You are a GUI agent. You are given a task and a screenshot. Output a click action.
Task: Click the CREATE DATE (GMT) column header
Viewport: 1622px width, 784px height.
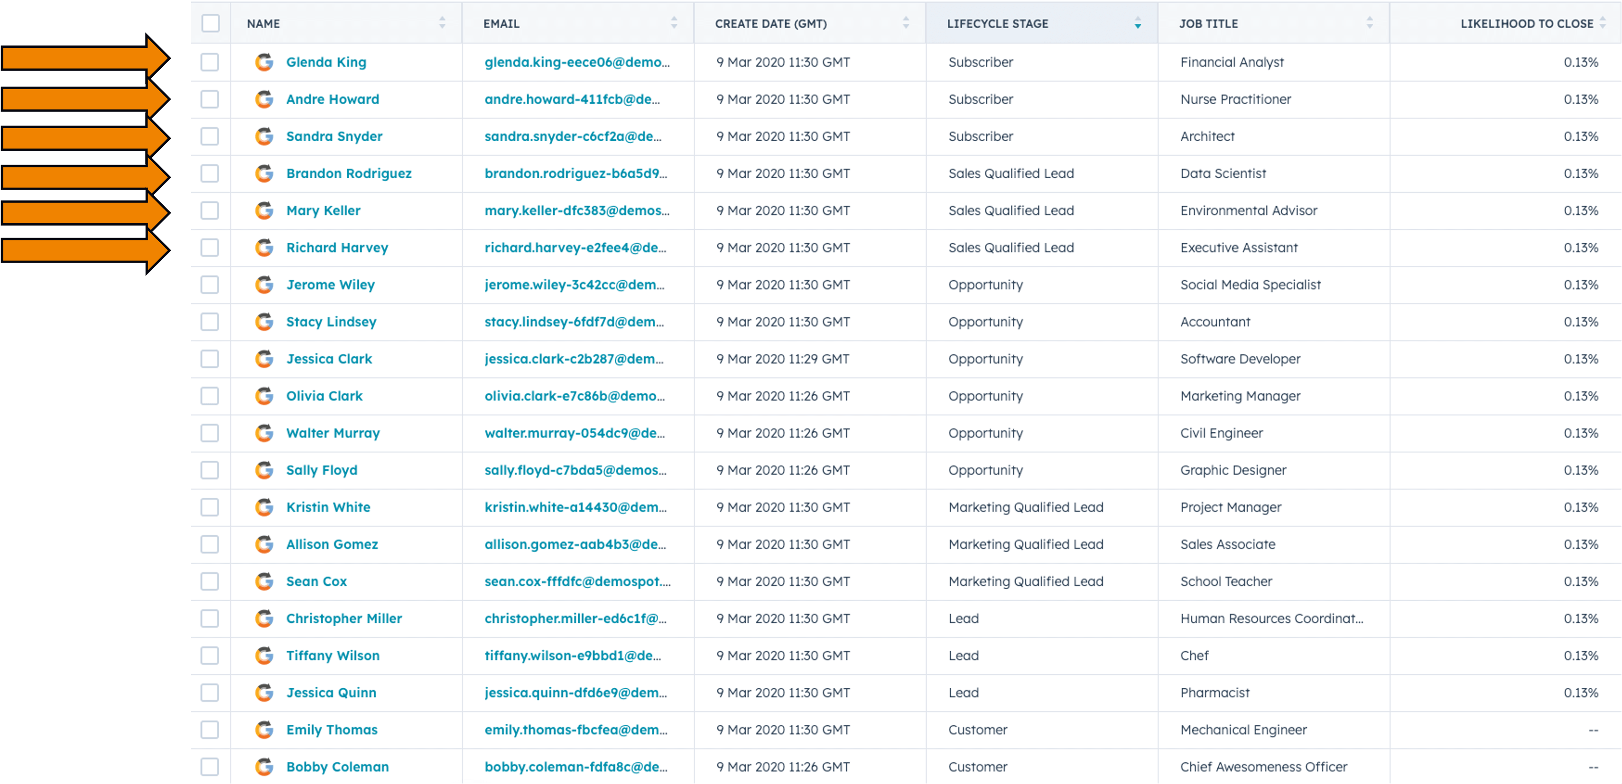[771, 23]
